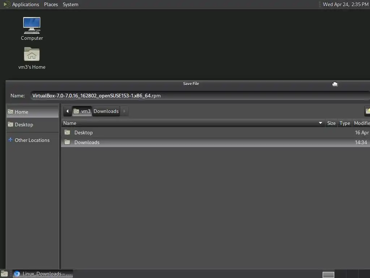
Task: Go to the vm3 path segment
Action: [82, 111]
